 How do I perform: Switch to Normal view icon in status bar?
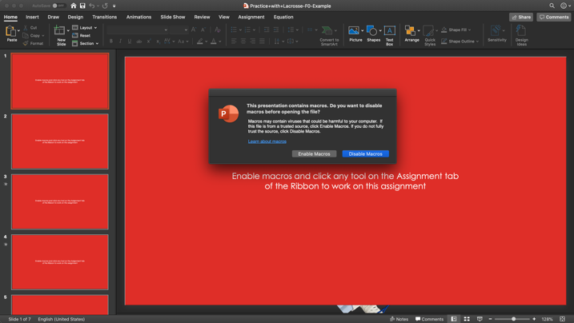pyautogui.click(x=454, y=319)
